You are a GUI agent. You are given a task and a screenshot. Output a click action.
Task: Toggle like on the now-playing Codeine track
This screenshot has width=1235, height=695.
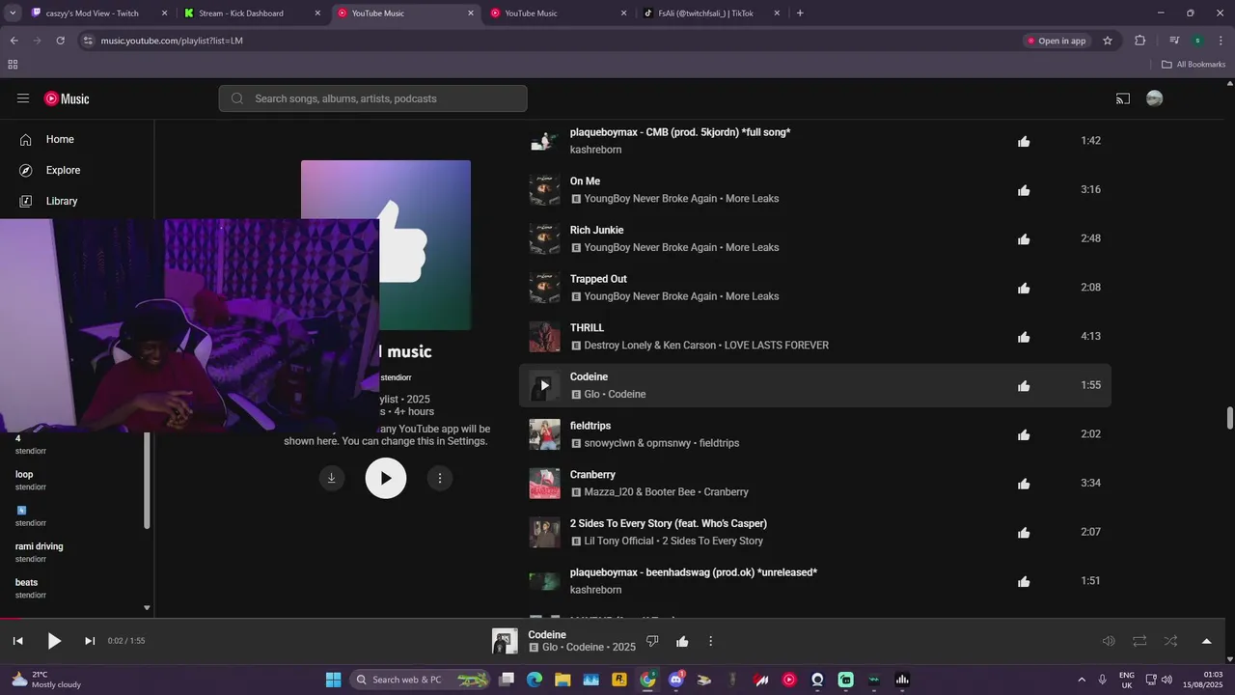click(x=682, y=641)
